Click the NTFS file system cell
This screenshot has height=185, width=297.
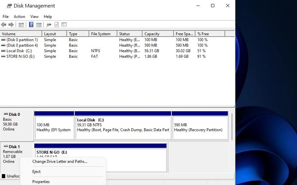click(95, 51)
